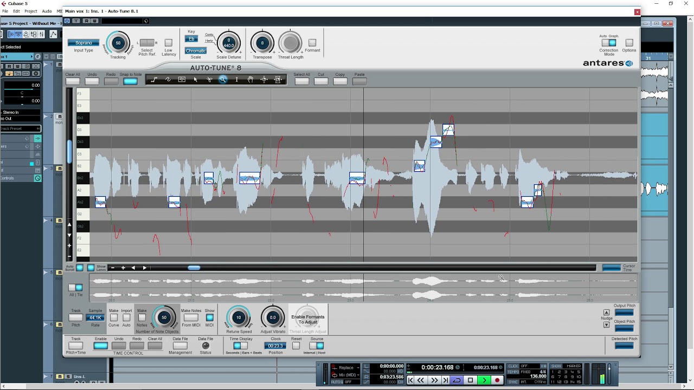Select the Magnifying Glass zoom tool
The height and width of the screenshot is (390, 694).
pos(223,80)
